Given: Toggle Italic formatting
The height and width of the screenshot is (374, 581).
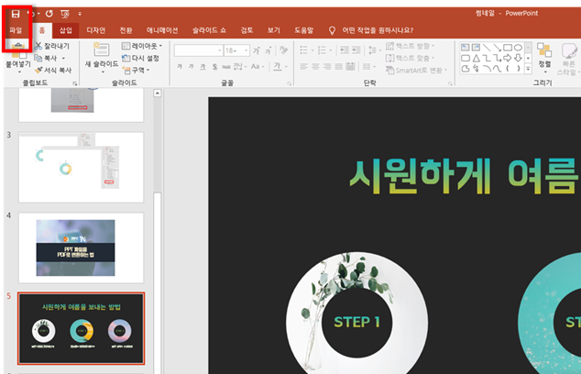Looking at the screenshot, I should [x=192, y=67].
